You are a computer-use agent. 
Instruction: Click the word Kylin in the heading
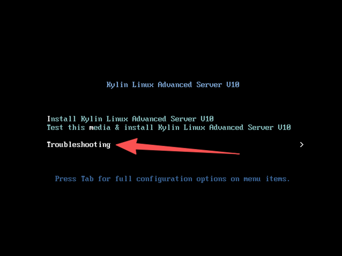pos(117,85)
